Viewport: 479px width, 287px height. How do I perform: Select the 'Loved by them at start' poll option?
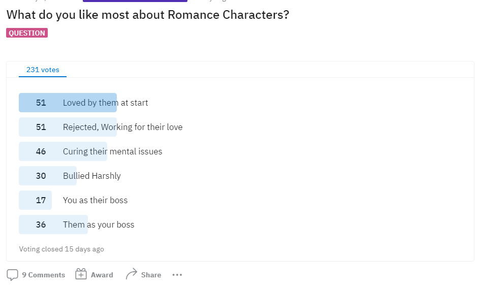(105, 103)
